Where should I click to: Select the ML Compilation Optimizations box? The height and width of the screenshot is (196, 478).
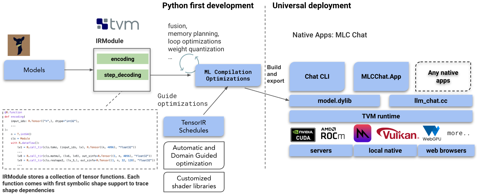228,75
